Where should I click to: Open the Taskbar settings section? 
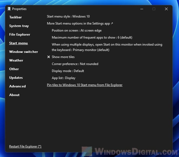(15, 17)
